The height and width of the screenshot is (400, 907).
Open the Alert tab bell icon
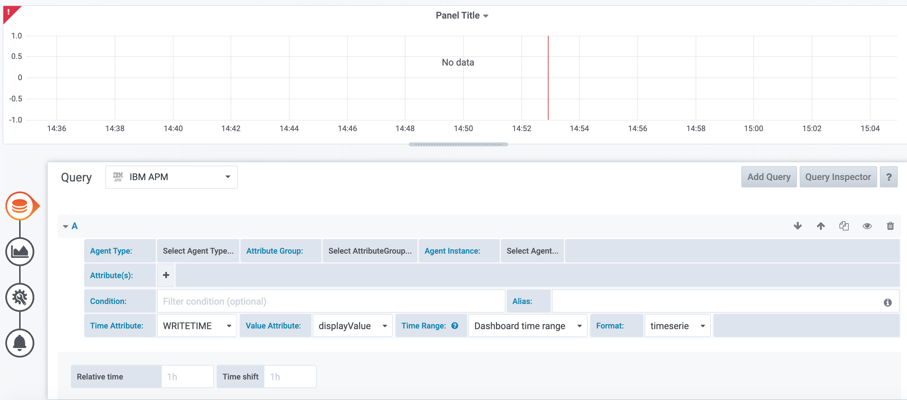click(x=20, y=343)
